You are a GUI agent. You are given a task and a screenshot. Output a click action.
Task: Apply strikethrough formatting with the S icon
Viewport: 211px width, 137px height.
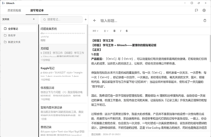click(127, 31)
